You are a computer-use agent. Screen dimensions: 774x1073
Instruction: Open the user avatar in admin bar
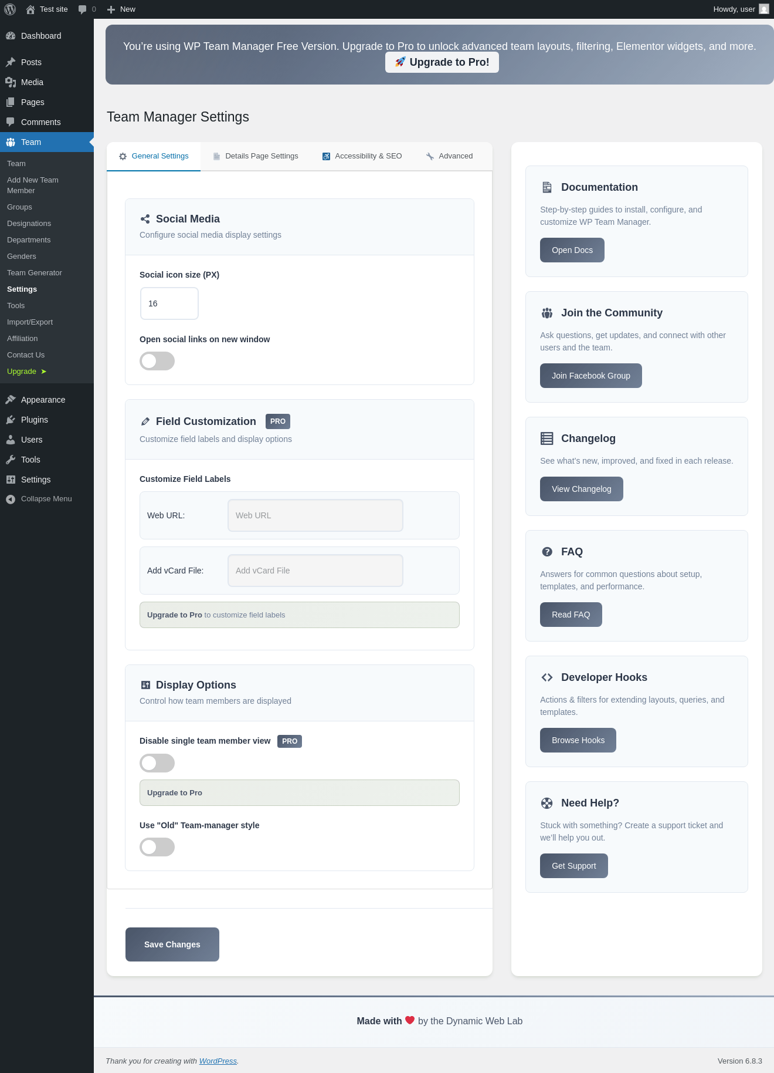(763, 9)
